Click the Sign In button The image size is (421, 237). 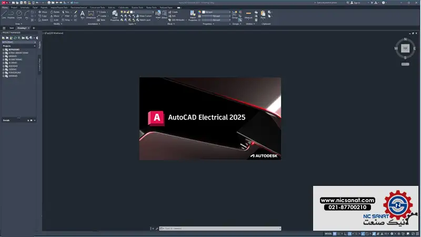355,3
